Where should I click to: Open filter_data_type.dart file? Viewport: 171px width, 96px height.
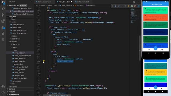click(20, 30)
